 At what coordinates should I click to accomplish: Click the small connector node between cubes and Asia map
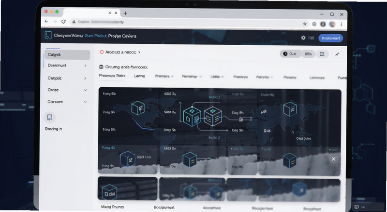[241, 119]
